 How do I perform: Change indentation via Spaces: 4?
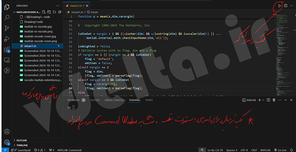click(x=232, y=150)
